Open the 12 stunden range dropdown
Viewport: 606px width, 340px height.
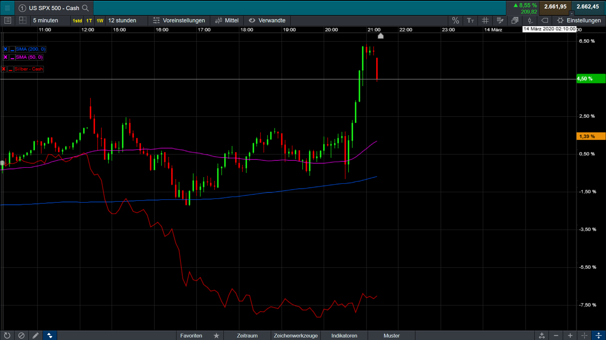[x=122, y=20]
